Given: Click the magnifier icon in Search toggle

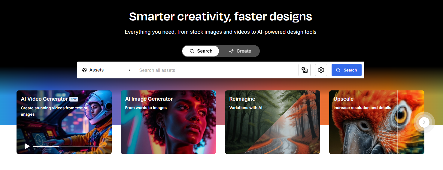Looking at the screenshot, I should [x=192, y=51].
